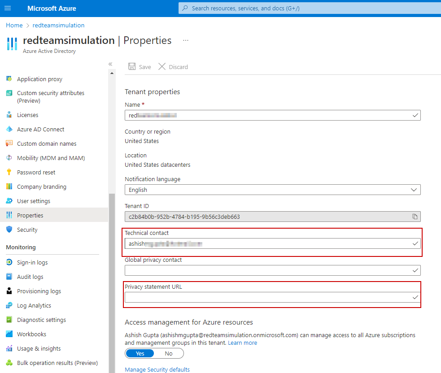Copy the Tenant ID value
This screenshot has width=441, height=373.
pos(415,216)
